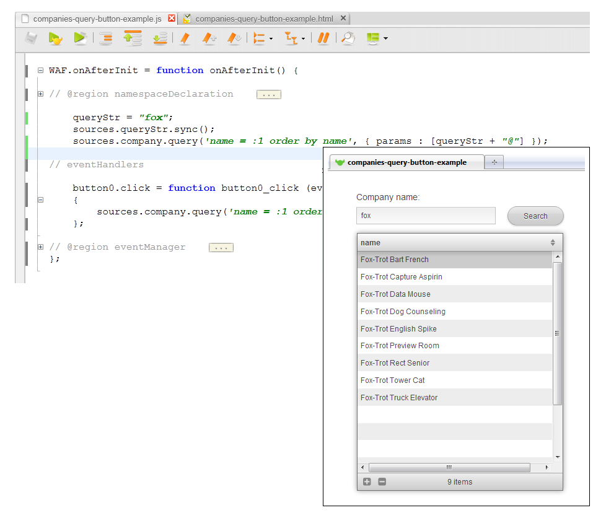Click the green Run file toolbar icon
The width and height of the screenshot is (606, 518).
79,38
